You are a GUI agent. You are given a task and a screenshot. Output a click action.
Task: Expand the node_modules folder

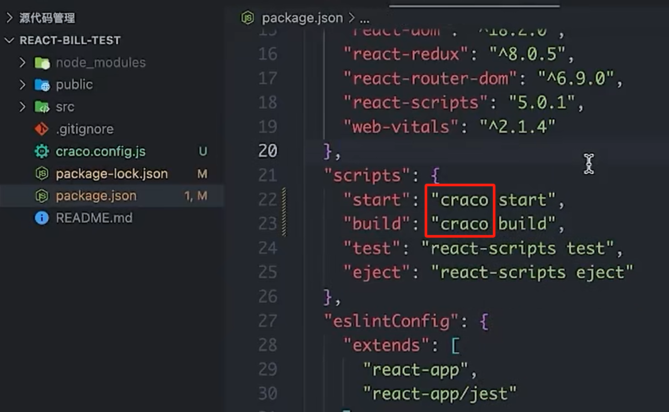tap(23, 62)
